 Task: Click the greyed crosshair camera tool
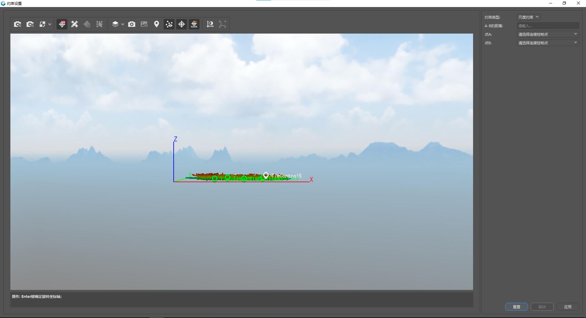(87, 24)
